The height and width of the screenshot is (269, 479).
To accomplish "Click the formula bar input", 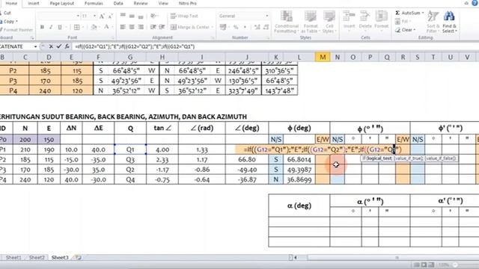I will [275, 46].
